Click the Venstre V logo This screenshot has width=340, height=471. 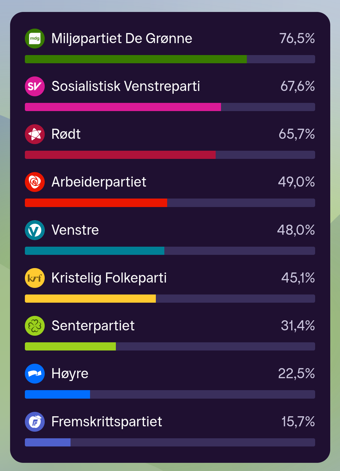35,230
